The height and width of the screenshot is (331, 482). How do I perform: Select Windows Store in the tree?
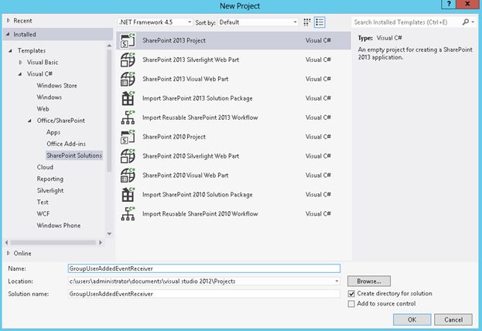point(57,85)
